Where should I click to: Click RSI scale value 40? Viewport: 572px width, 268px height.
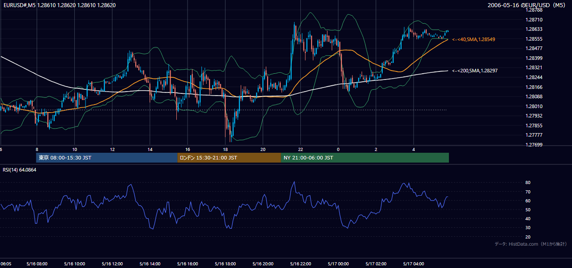[x=528, y=219]
